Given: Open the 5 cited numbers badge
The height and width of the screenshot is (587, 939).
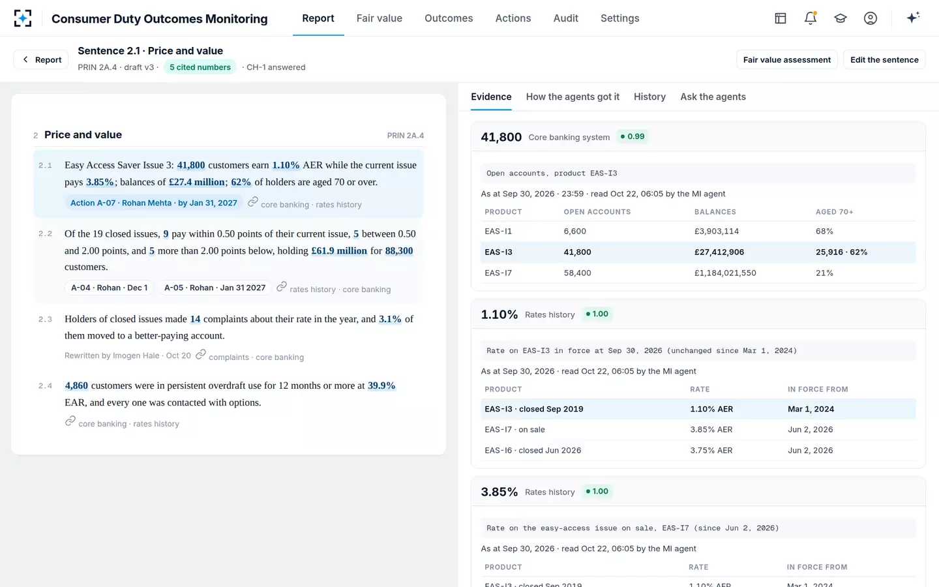Looking at the screenshot, I should click(x=200, y=67).
